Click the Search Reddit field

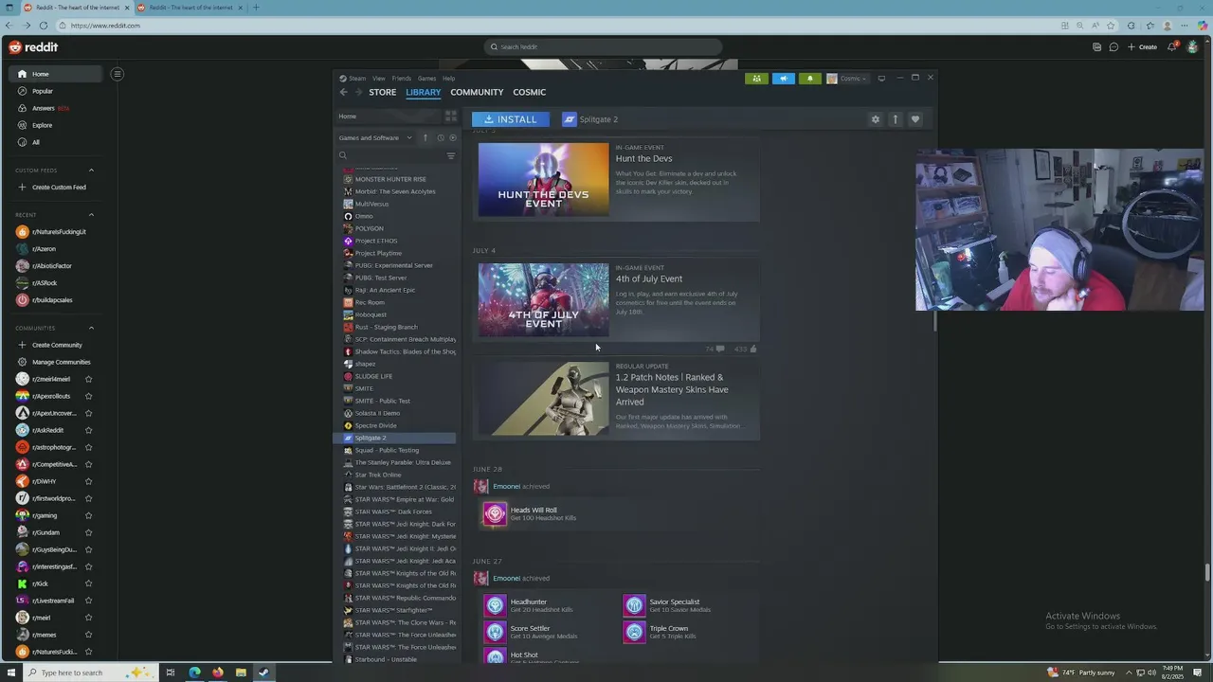(x=603, y=46)
